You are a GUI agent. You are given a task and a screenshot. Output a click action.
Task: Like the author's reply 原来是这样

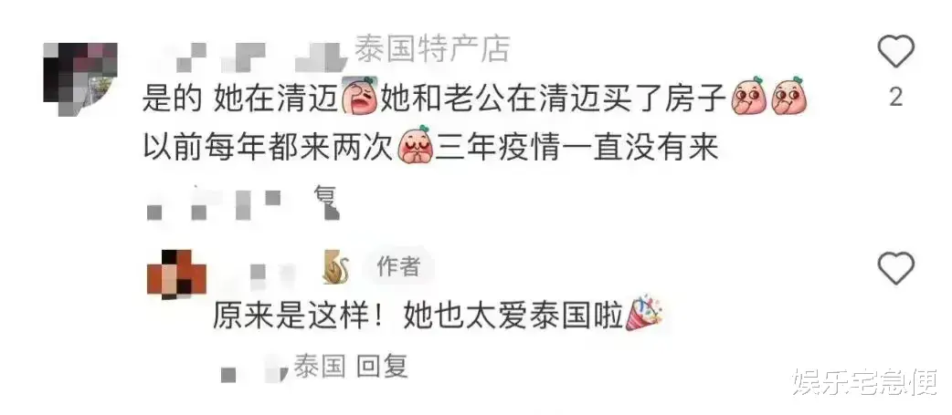click(896, 268)
